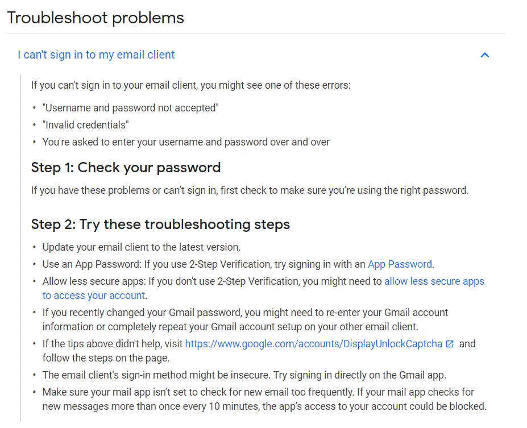This screenshot has height=428, width=527.
Task: Toggle the "I can't sign in to my email client" header
Action: (x=96, y=55)
